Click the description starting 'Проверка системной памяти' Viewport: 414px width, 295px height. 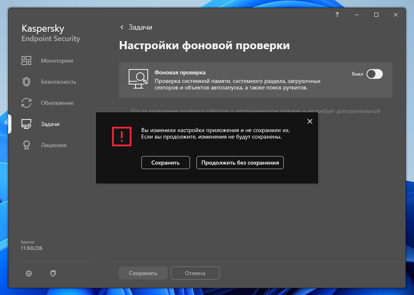237,85
